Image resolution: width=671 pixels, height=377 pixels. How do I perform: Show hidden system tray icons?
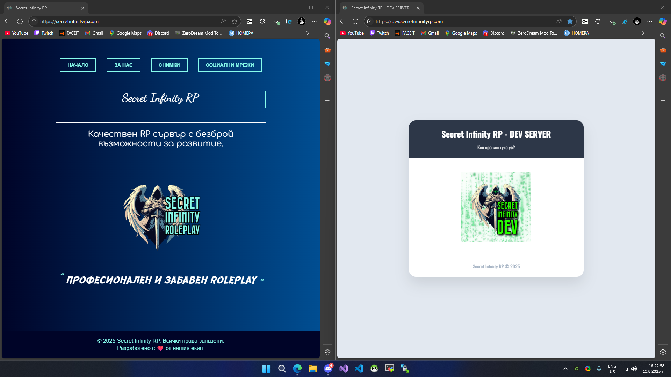(x=565, y=369)
